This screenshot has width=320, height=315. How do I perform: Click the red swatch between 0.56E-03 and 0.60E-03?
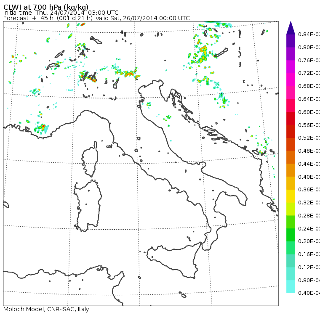291,119
